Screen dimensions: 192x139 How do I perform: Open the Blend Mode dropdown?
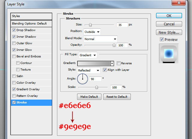pyautogui.click(x=100, y=39)
